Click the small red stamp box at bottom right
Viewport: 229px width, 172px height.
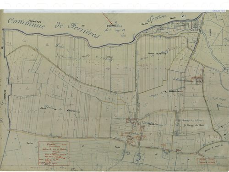(206, 161)
